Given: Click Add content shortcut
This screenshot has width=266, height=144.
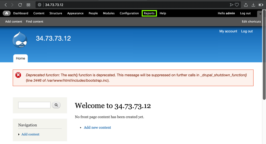Looking at the screenshot, I should (x=13, y=21).
